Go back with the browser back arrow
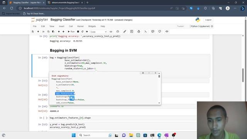Screen dimensions: 247x139 tap(4, 8)
